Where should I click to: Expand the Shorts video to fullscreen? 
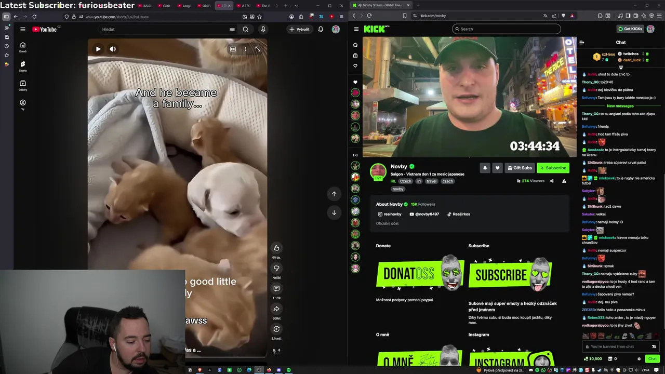(x=258, y=49)
